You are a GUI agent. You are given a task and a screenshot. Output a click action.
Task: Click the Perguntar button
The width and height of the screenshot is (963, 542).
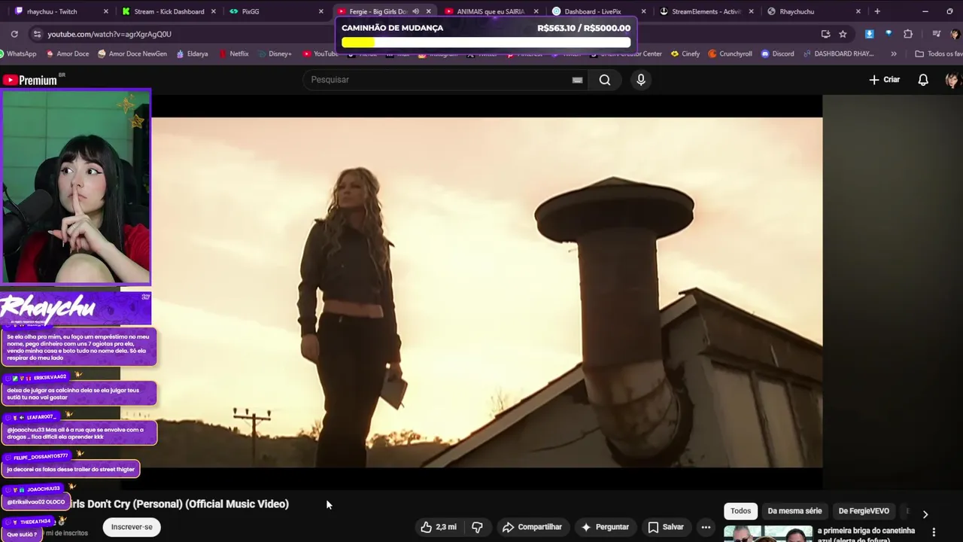click(x=604, y=527)
